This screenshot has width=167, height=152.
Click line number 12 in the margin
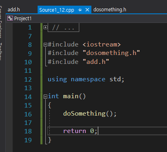28,80
